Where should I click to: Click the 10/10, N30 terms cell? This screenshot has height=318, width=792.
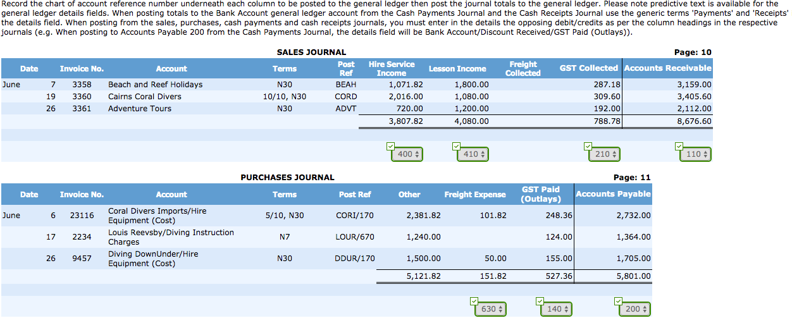(x=285, y=97)
